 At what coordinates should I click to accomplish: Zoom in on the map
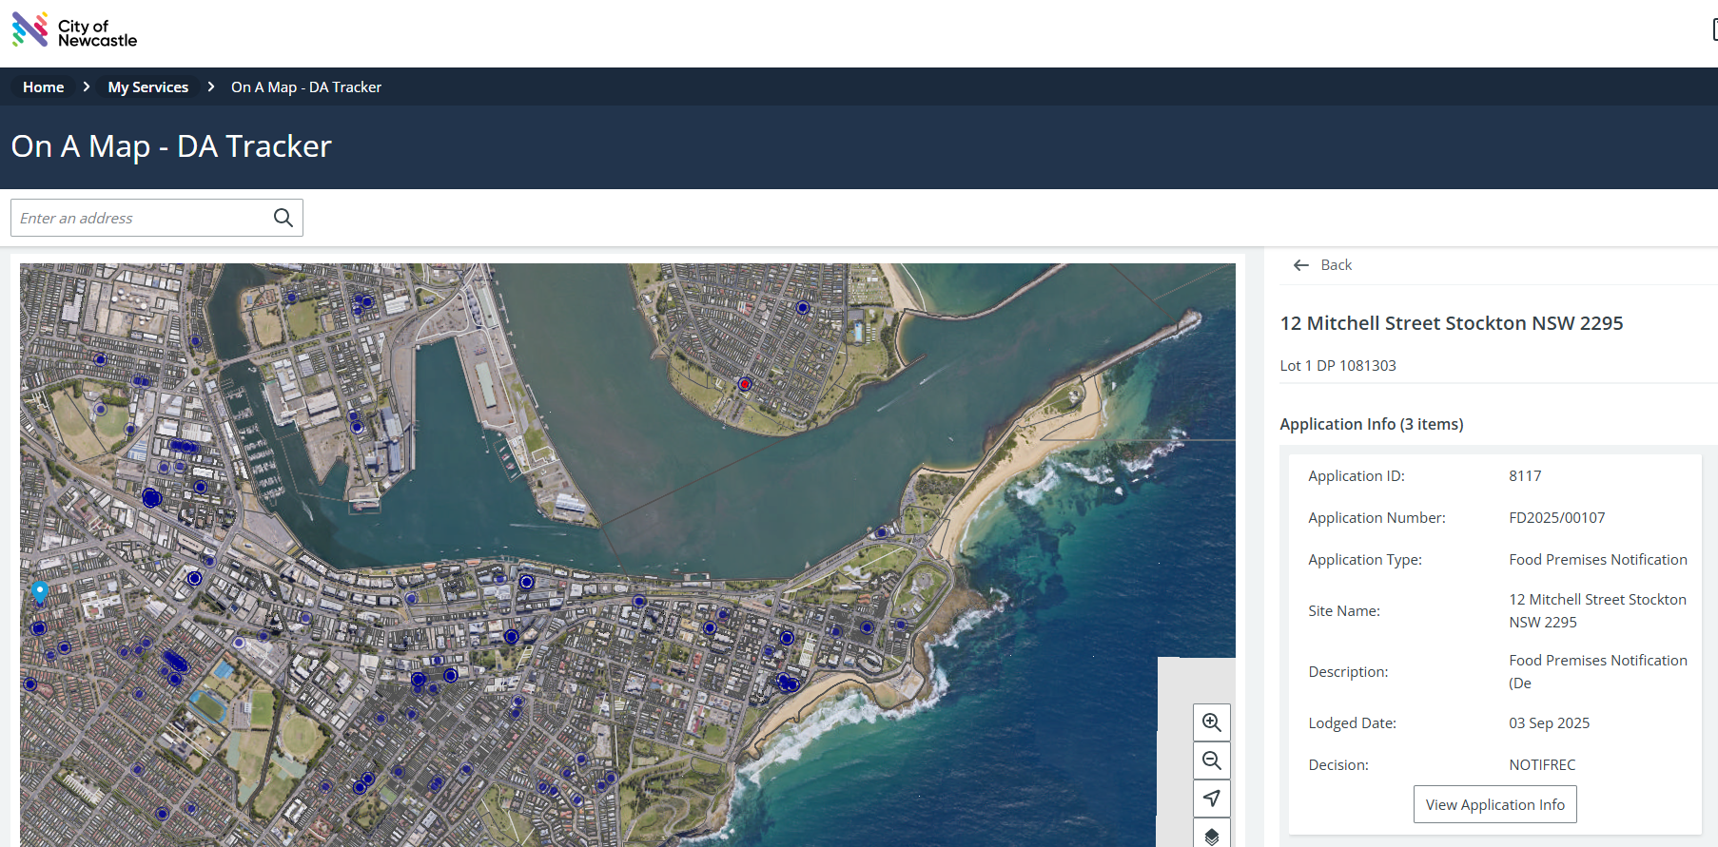1211,722
